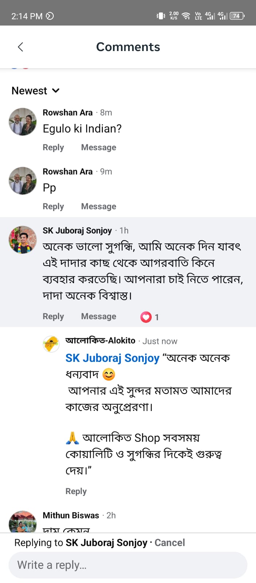Viewport: 256px width, 583px height.
Task: Reply to the "Pp" comment
Action: coord(53,207)
